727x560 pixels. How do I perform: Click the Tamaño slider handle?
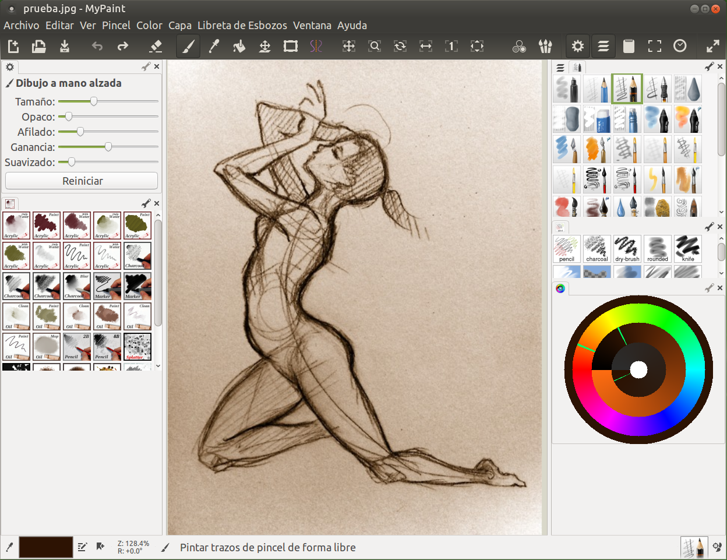(x=93, y=101)
